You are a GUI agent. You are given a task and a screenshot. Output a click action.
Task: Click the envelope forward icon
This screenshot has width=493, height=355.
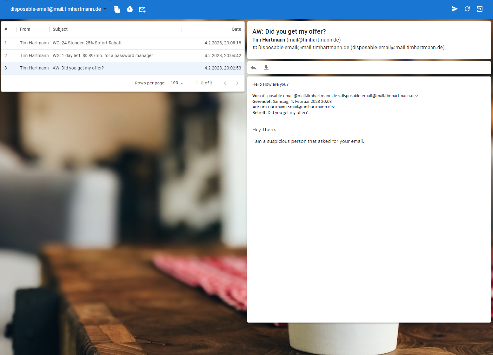[x=142, y=9]
